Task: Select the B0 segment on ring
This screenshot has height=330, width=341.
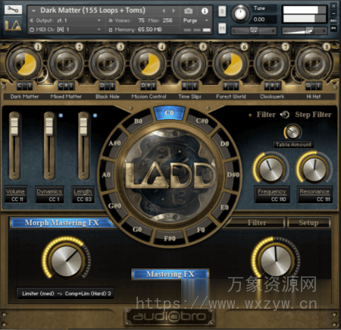Action: click(138, 121)
